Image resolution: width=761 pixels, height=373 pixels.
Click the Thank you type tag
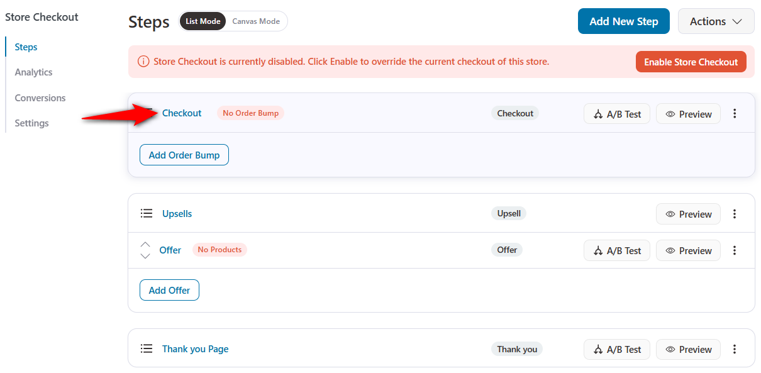517,349
